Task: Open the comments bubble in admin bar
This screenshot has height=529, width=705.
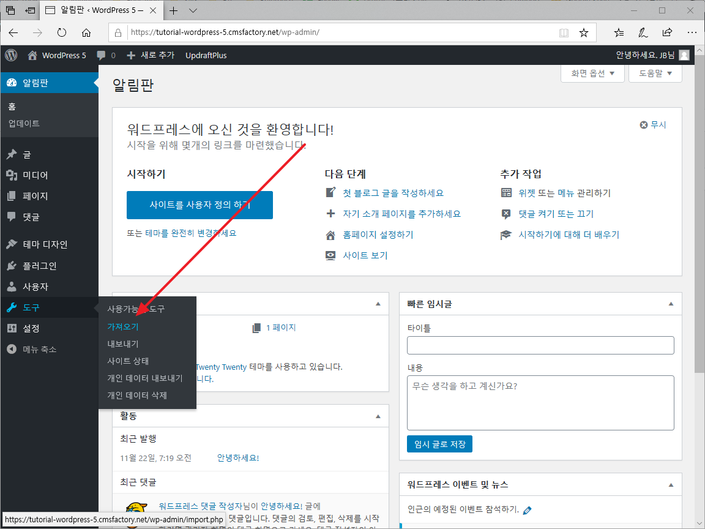Action: pyautogui.click(x=106, y=55)
